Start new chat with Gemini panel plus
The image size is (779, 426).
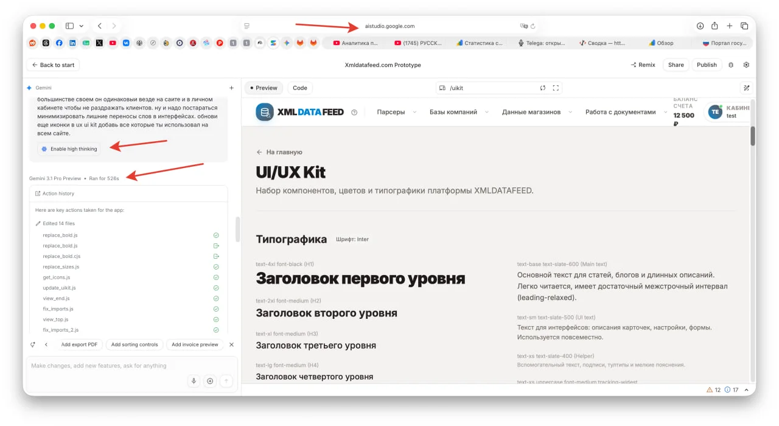pyautogui.click(x=231, y=88)
